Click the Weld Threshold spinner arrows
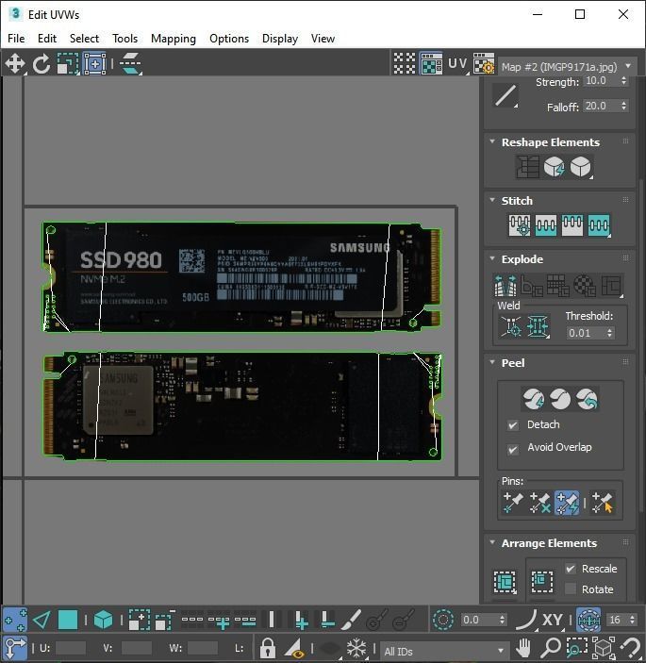The image size is (646, 663). point(609,333)
